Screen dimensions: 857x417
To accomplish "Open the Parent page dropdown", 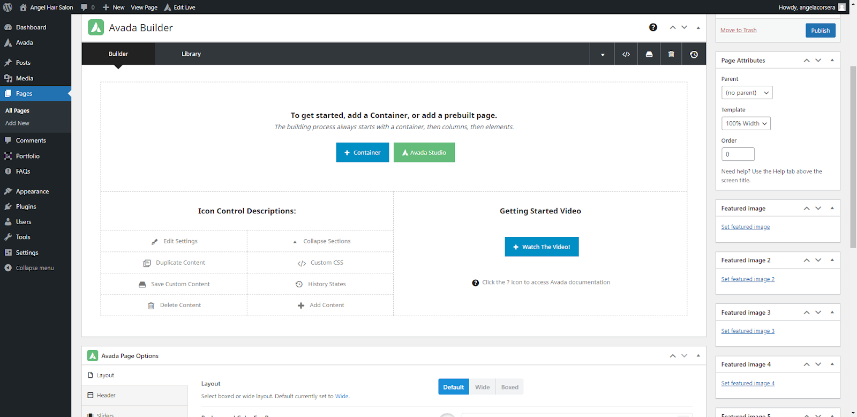I will click(747, 93).
